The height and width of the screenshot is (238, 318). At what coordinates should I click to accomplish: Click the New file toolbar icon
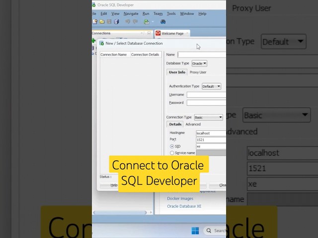coord(95,21)
